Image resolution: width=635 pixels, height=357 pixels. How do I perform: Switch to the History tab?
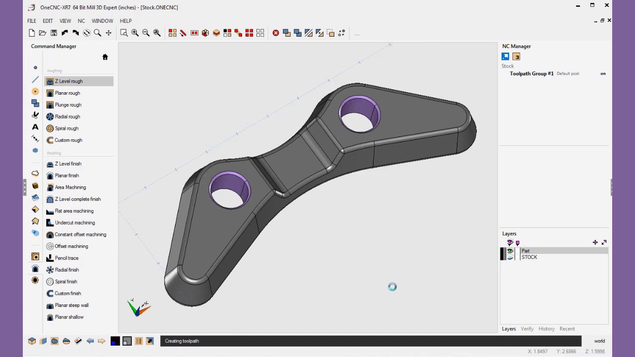(x=546, y=329)
